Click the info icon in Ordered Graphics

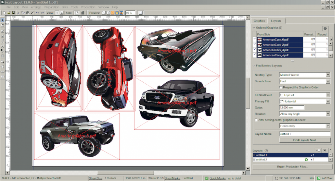pos(325,28)
